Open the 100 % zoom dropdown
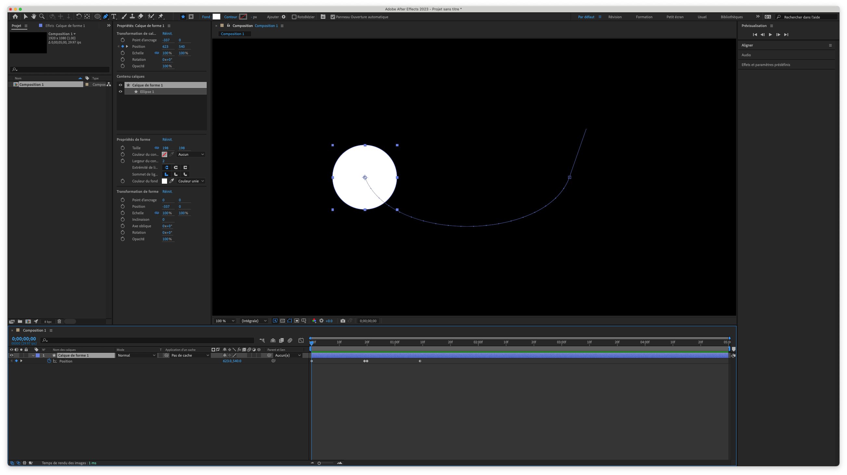This screenshot has height=475, width=847. (225, 321)
